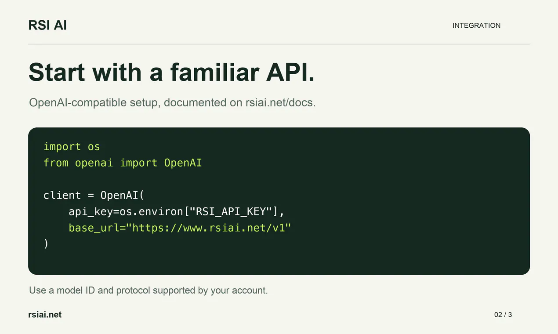558x334 pixels.
Task: Click the RSI_API_KEY string in code
Action: (231, 211)
